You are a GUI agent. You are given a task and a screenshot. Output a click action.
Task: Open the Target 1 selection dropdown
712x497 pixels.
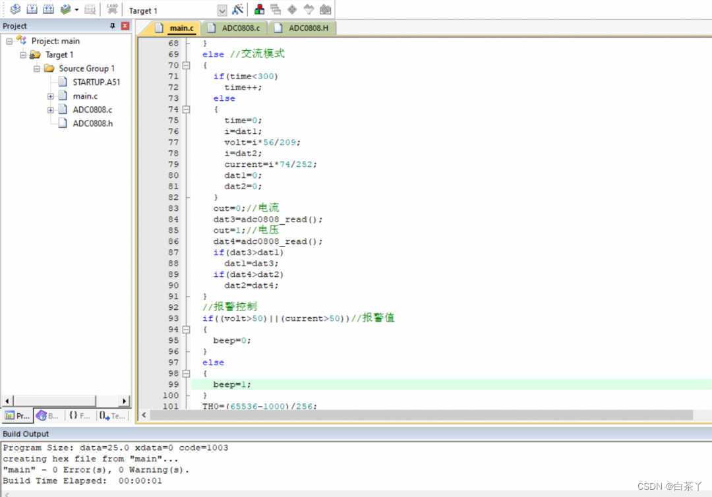(x=222, y=11)
